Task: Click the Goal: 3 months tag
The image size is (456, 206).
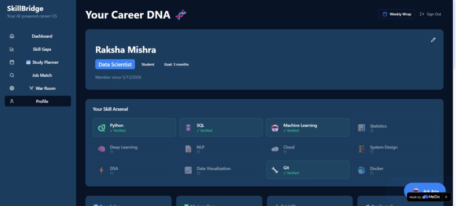Action: coord(177,64)
